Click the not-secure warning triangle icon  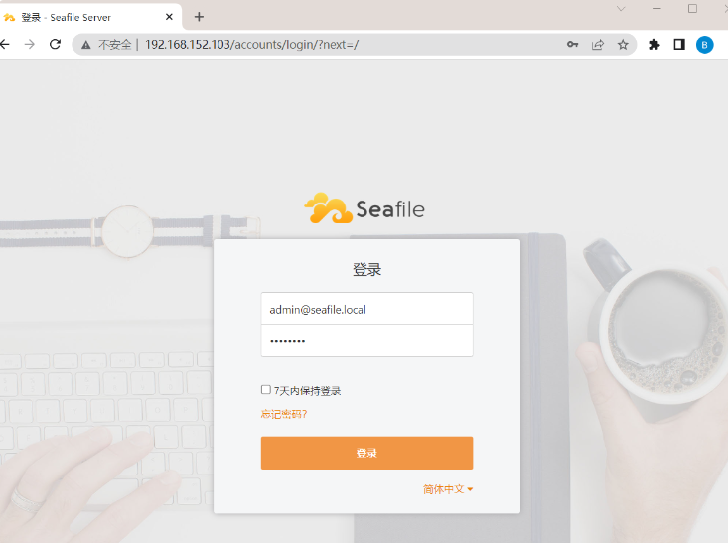pyautogui.click(x=85, y=45)
